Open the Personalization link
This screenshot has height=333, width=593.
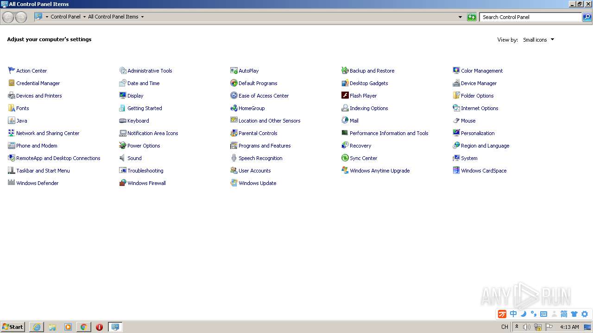coord(478,133)
